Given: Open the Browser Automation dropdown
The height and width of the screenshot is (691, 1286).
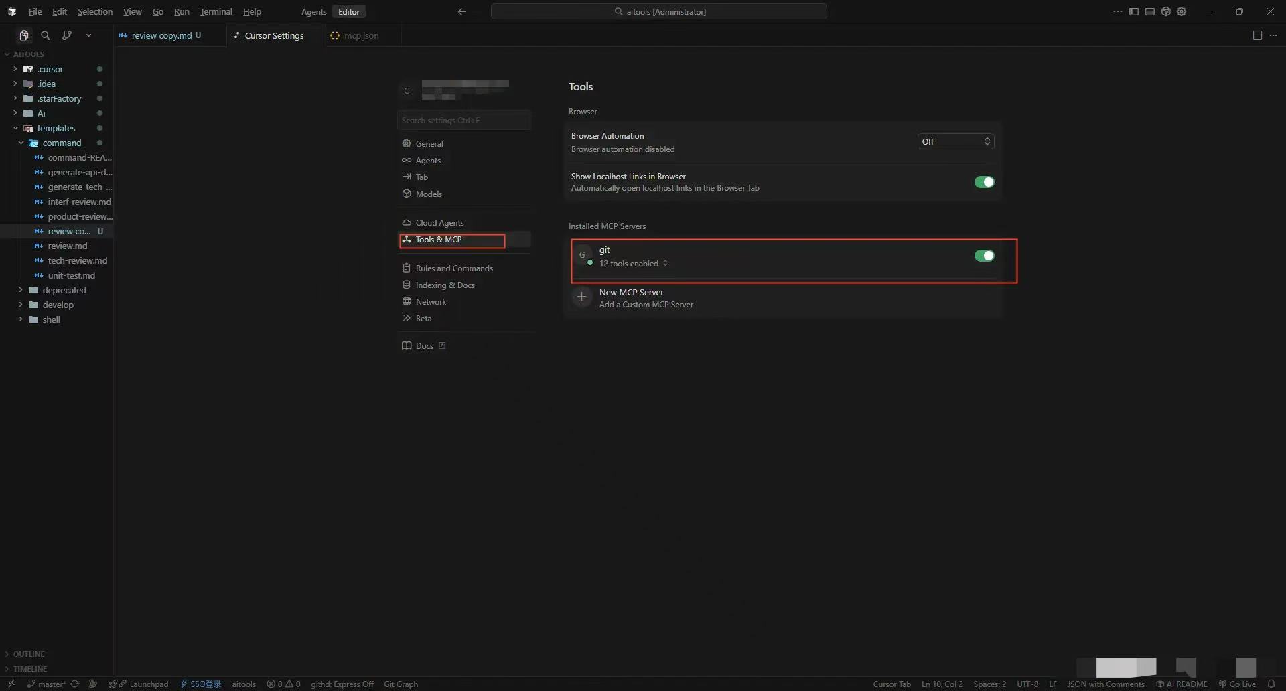Looking at the screenshot, I should click(955, 141).
